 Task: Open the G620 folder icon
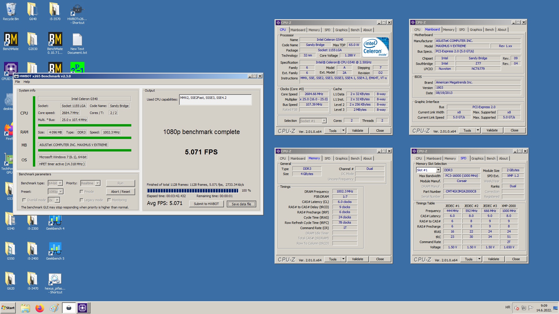[x=11, y=281]
